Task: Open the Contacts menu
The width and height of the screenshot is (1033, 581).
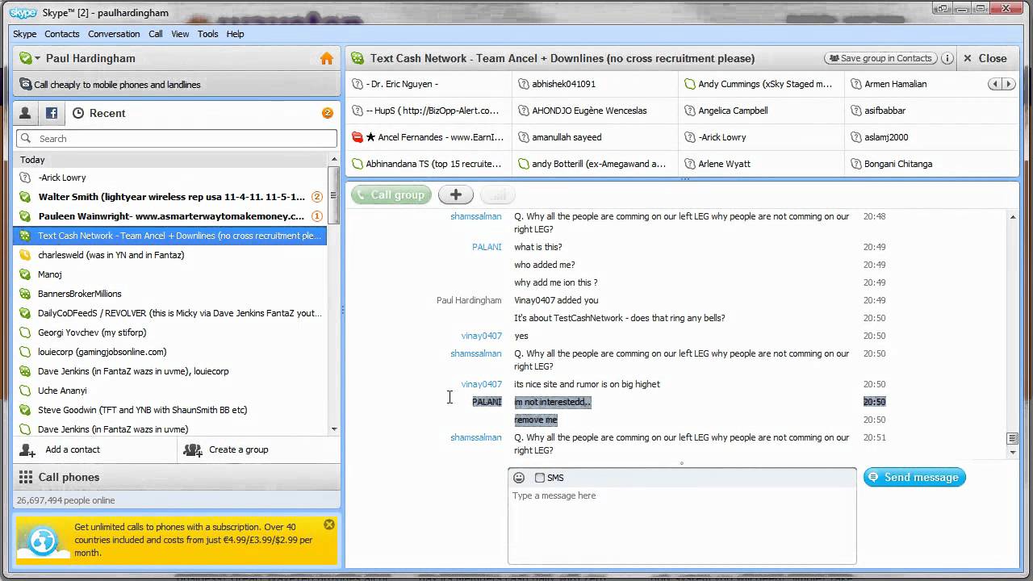Action: [x=62, y=34]
